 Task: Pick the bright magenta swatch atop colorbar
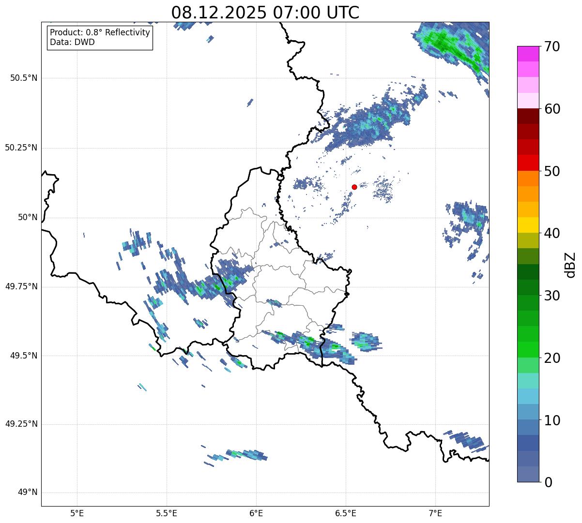pos(528,54)
